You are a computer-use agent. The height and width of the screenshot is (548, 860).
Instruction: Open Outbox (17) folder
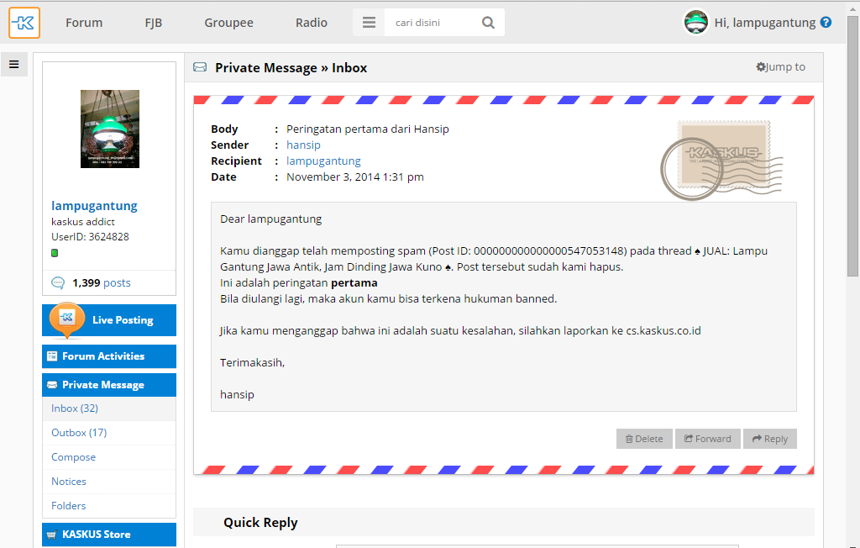(79, 433)
